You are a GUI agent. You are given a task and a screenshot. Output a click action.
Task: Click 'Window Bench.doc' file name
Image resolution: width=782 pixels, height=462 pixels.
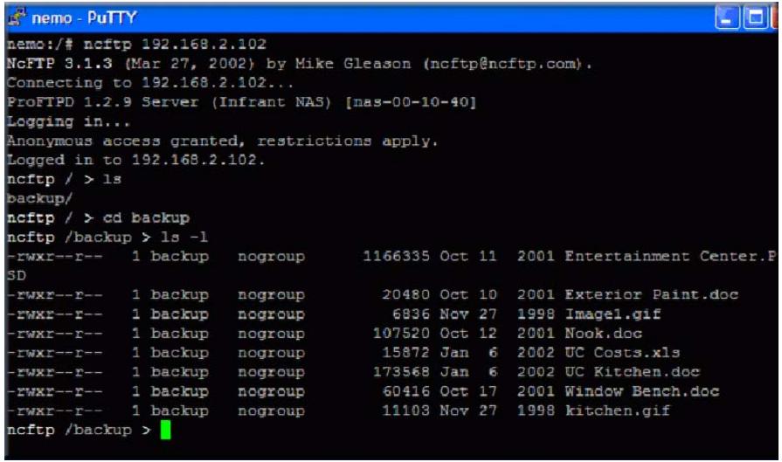[642, 391]
